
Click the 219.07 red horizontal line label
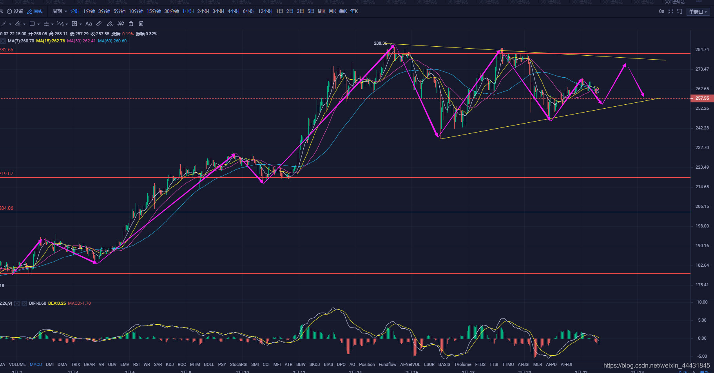7,174
